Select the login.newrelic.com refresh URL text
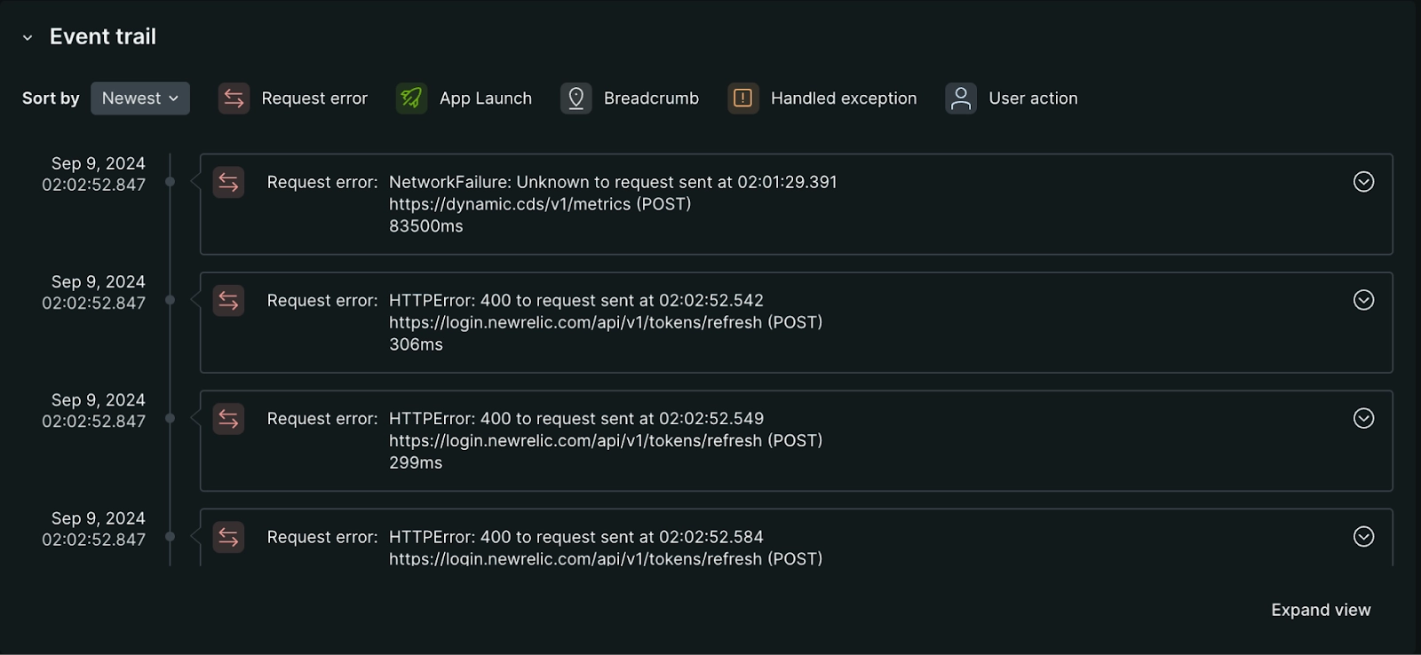The width and height of the screenshot is (1421, 655). (606, 322)
